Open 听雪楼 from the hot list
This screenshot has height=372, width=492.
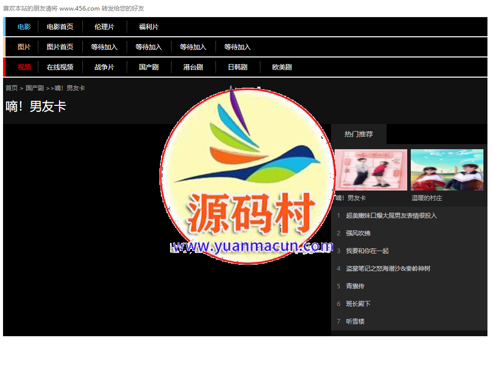tap(355, 322)
